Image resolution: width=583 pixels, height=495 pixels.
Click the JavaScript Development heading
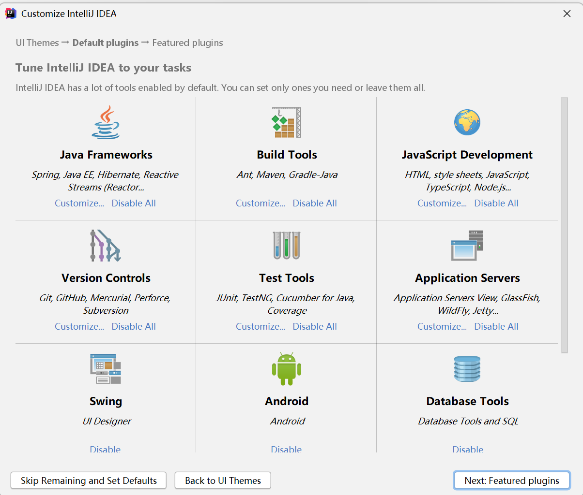click(x=467, y=155)
